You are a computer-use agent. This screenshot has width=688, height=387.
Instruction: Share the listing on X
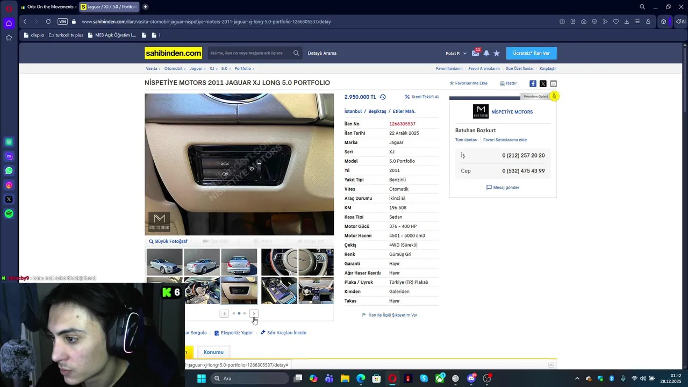pos(543,83)
